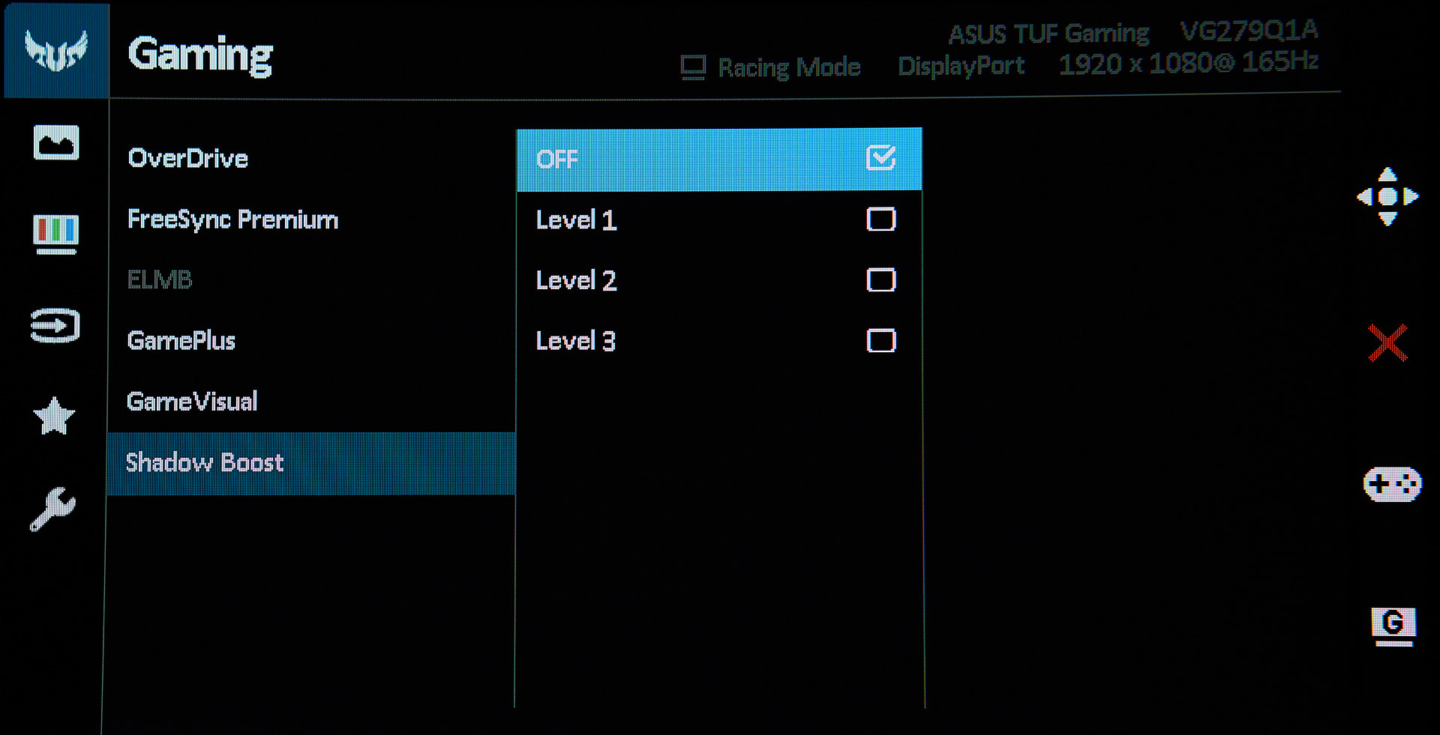Open the GameVisual G shortcut icon
The width and height of the screenshot is (1440, 735).
(1393, 626)
